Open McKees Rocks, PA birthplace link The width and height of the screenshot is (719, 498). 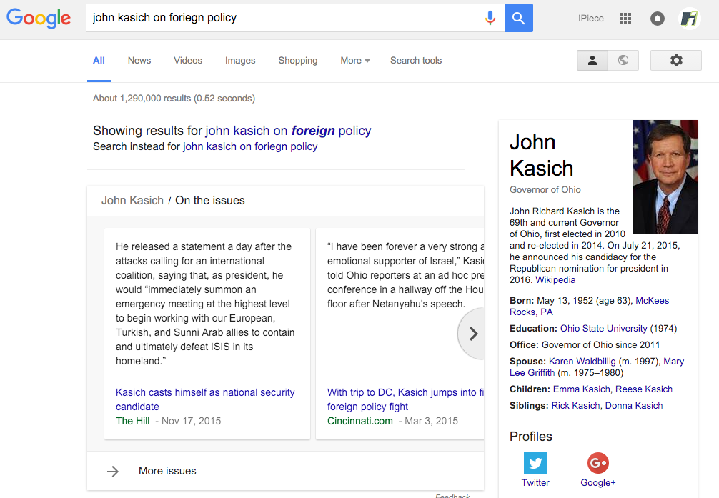tap(589, 307)
